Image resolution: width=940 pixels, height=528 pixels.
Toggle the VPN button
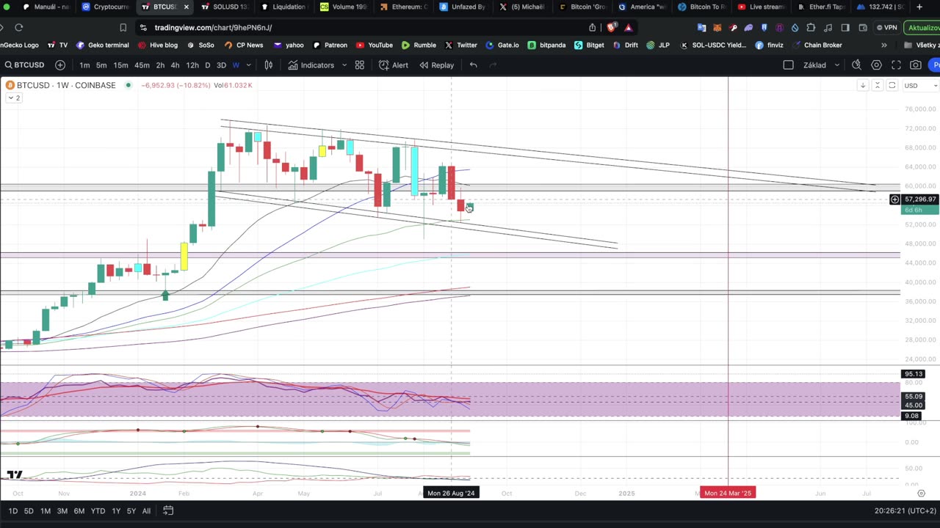(x=887, y=28)
